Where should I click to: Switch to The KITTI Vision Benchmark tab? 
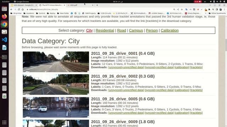52,5
